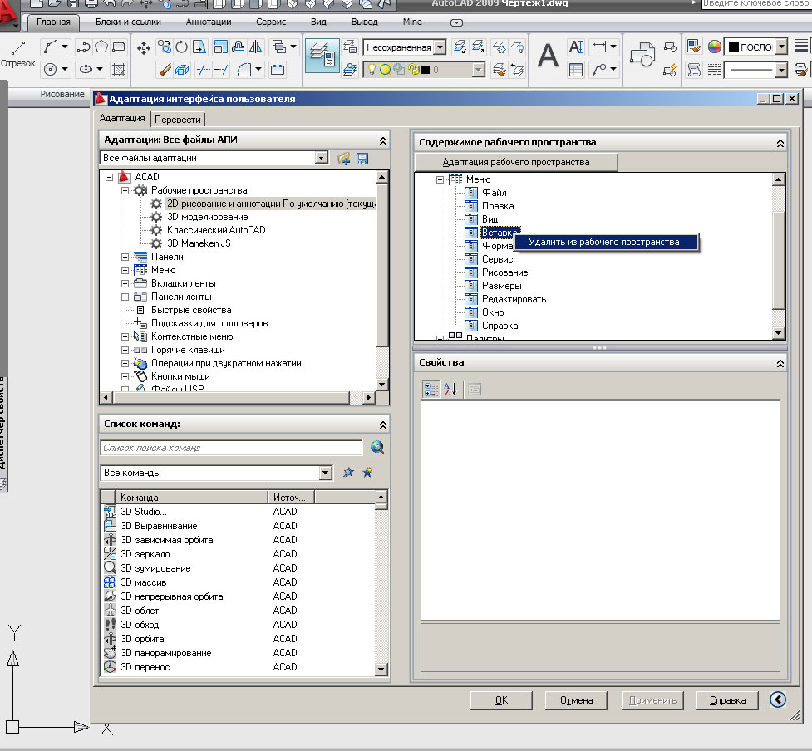Image resolution: width=812 pixels, height=751 pixels.
Task: Click the save diskette icon next to adaptation files
Action: (362, 159)
